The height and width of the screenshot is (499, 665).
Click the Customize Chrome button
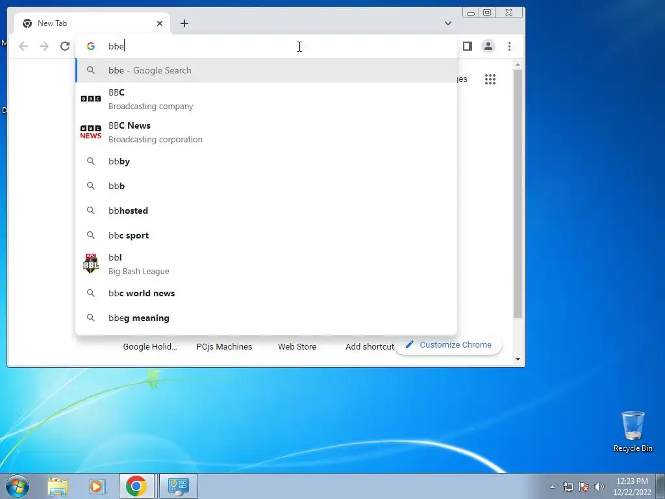coord(449,344)
